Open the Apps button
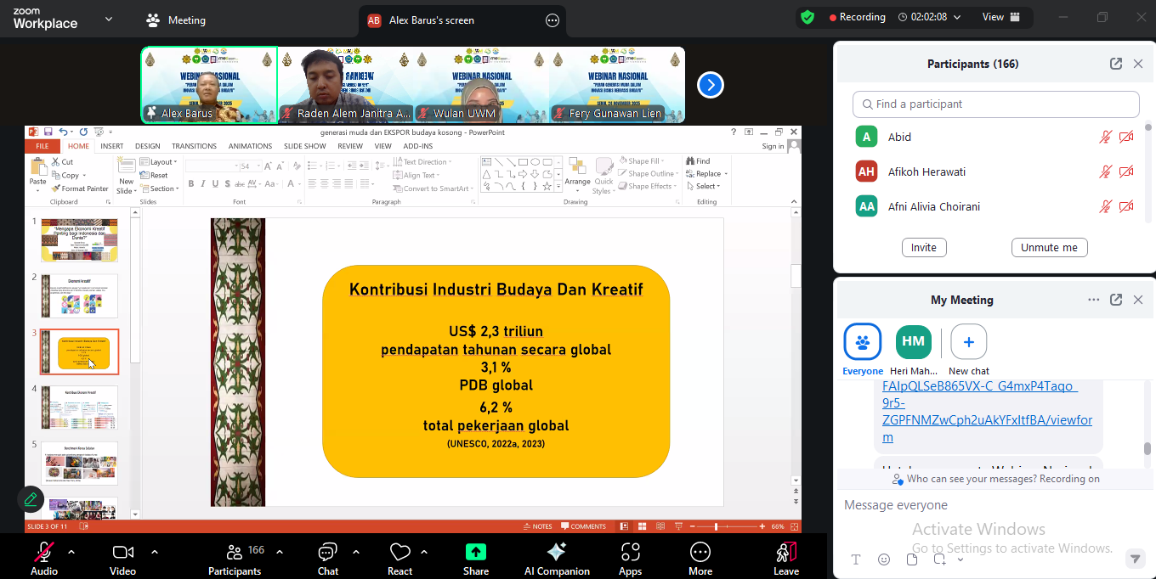The image size is (1156, 579). tap(630, 559)
